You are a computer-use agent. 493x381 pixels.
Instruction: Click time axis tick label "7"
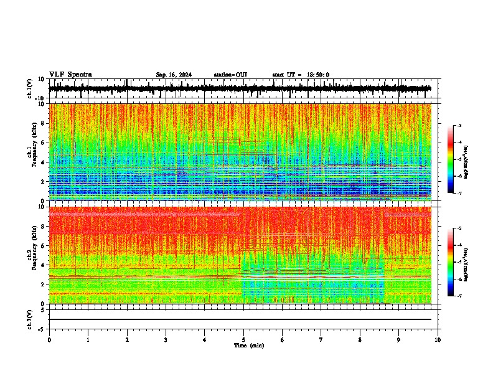(x=321, y=340)
